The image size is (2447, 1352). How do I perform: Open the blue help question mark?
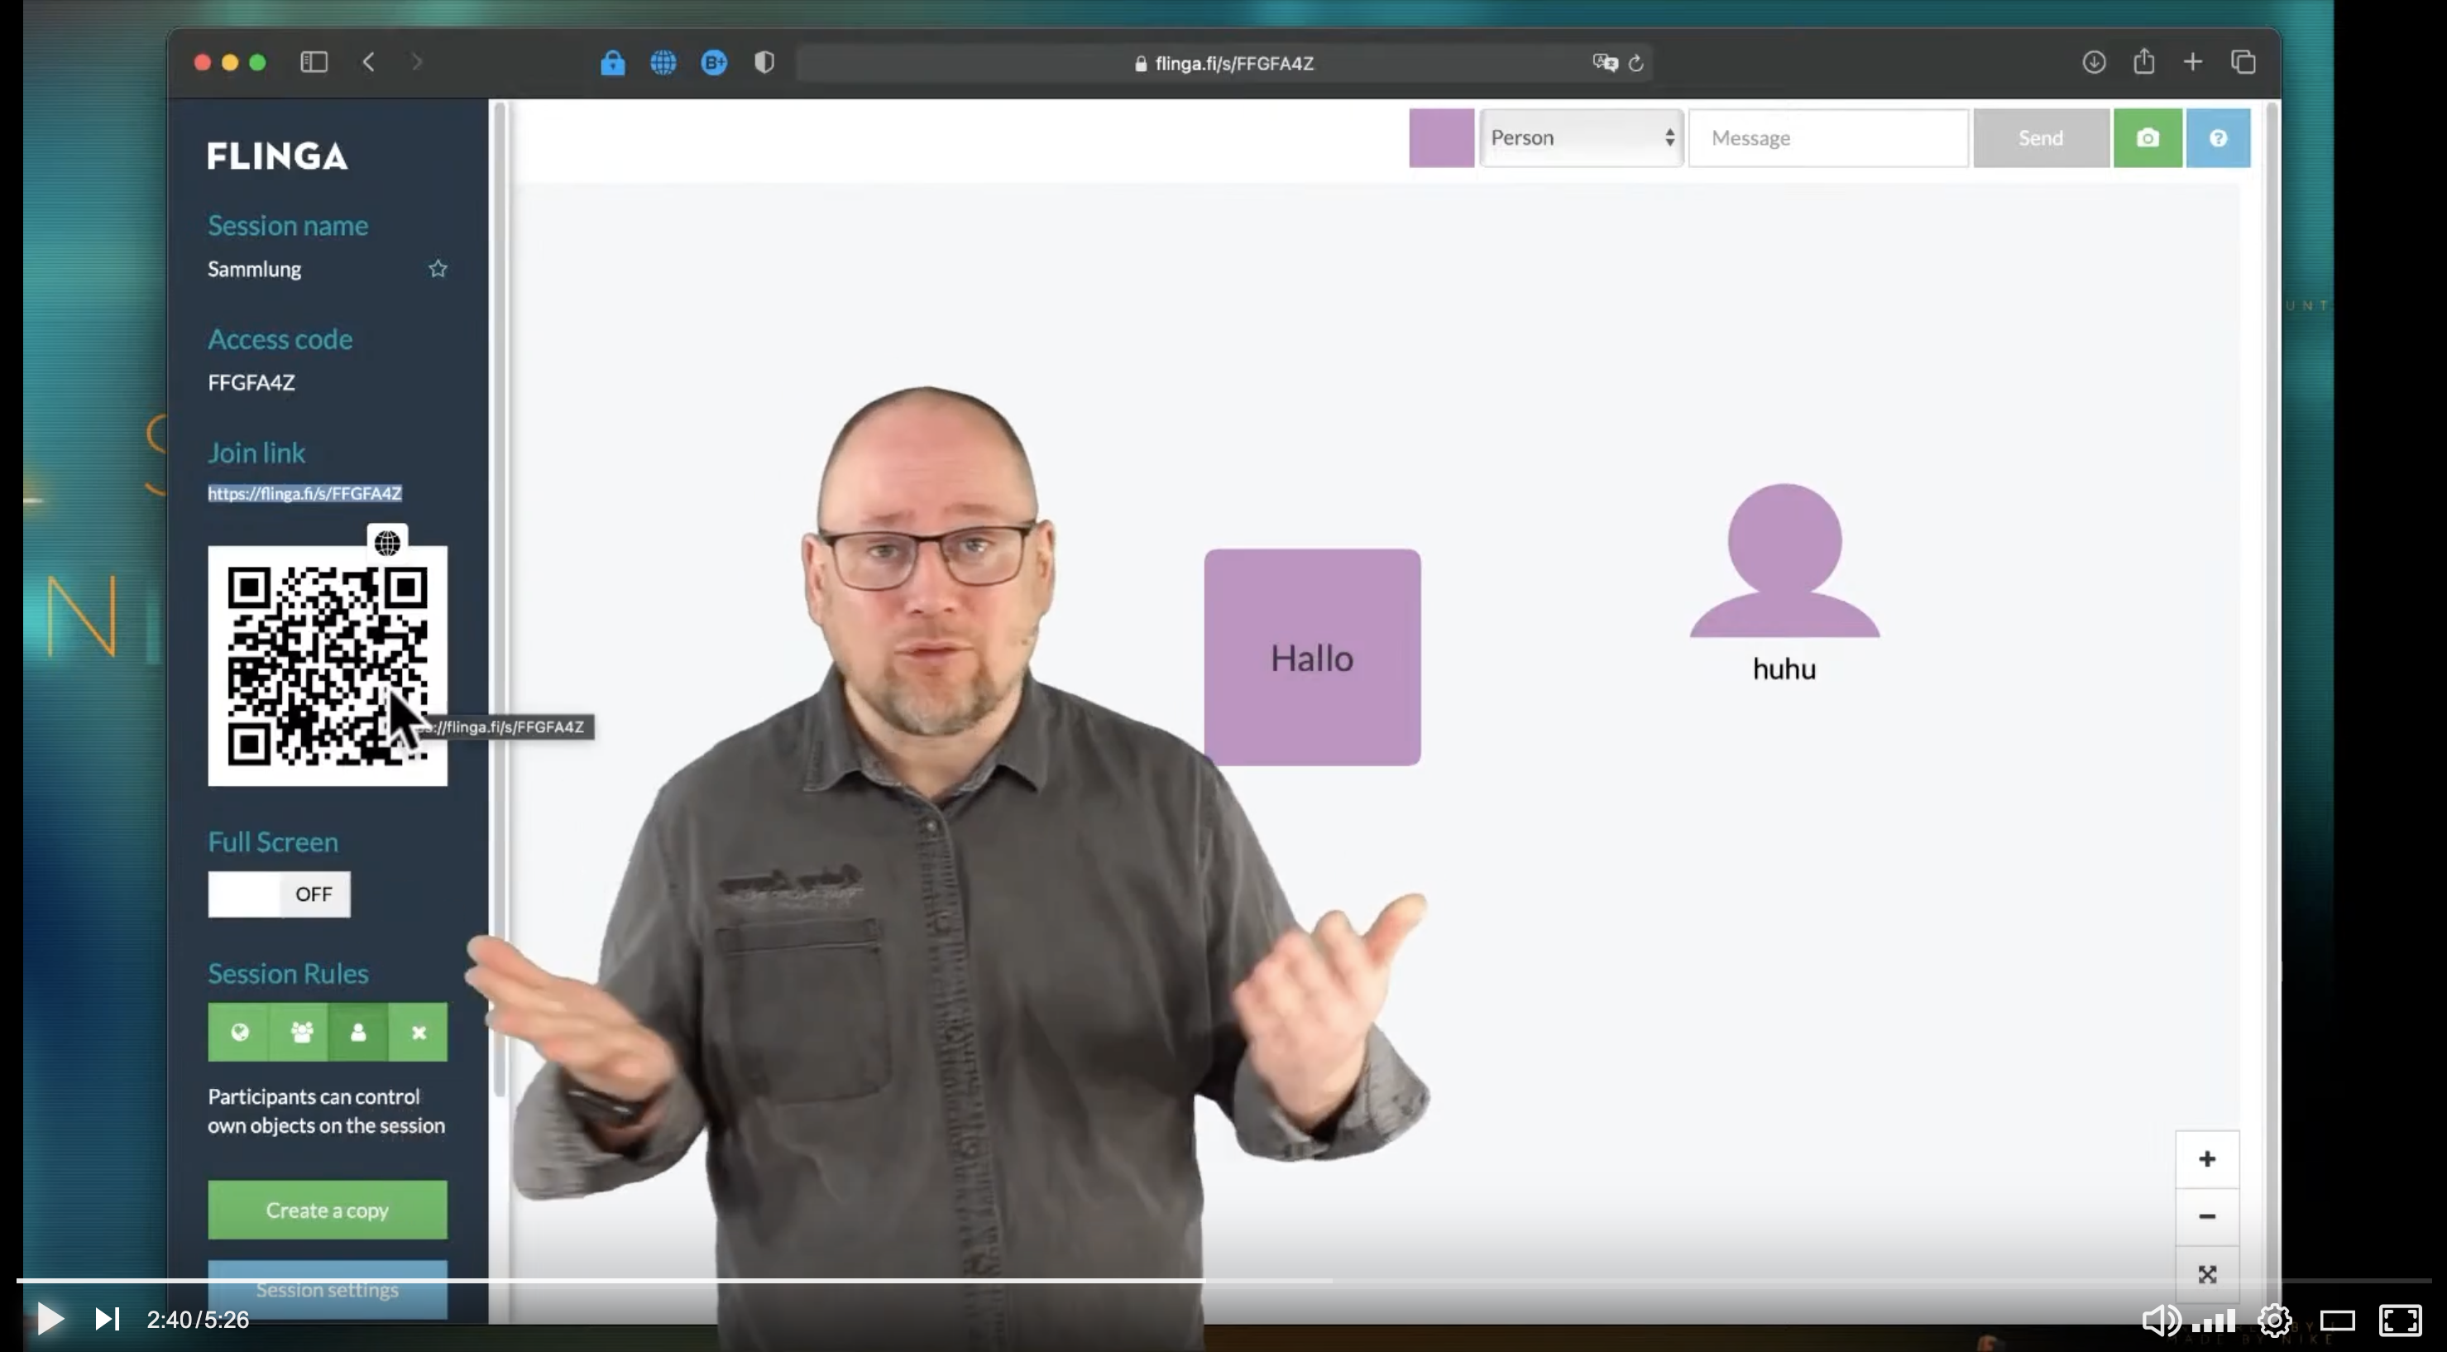(2217, 138)
